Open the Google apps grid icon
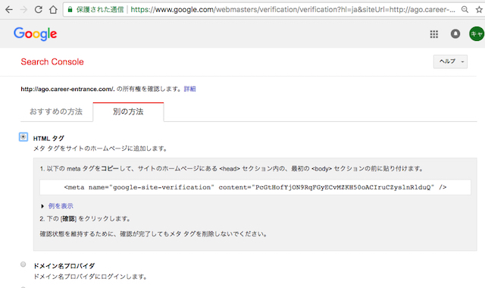 click(x=434, y=34)
